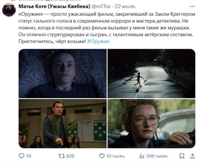Image resolution: width=200 pixels, height=164 pixels.
Task: Open view analytics bar chart icon
Action: 142,156
